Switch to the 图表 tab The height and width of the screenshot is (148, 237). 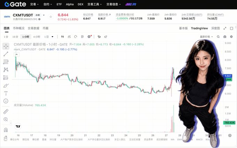[x=7, y=28]
